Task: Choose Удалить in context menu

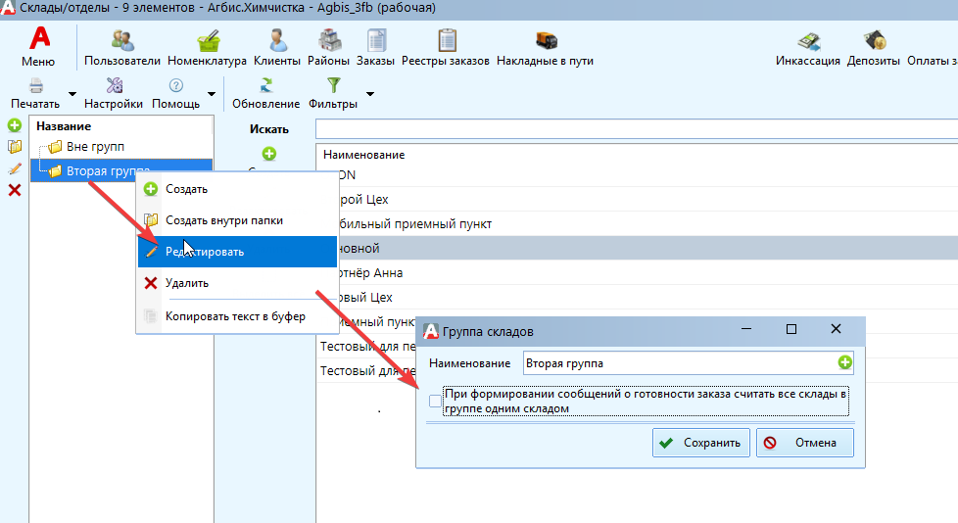Action: (x=237, y=283)
